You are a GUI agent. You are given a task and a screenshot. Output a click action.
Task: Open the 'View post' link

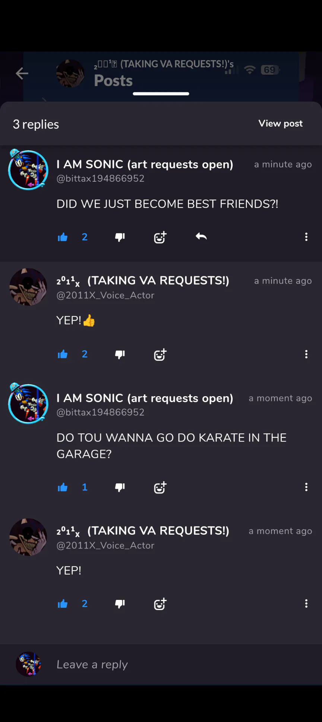[x=281, y=124]
